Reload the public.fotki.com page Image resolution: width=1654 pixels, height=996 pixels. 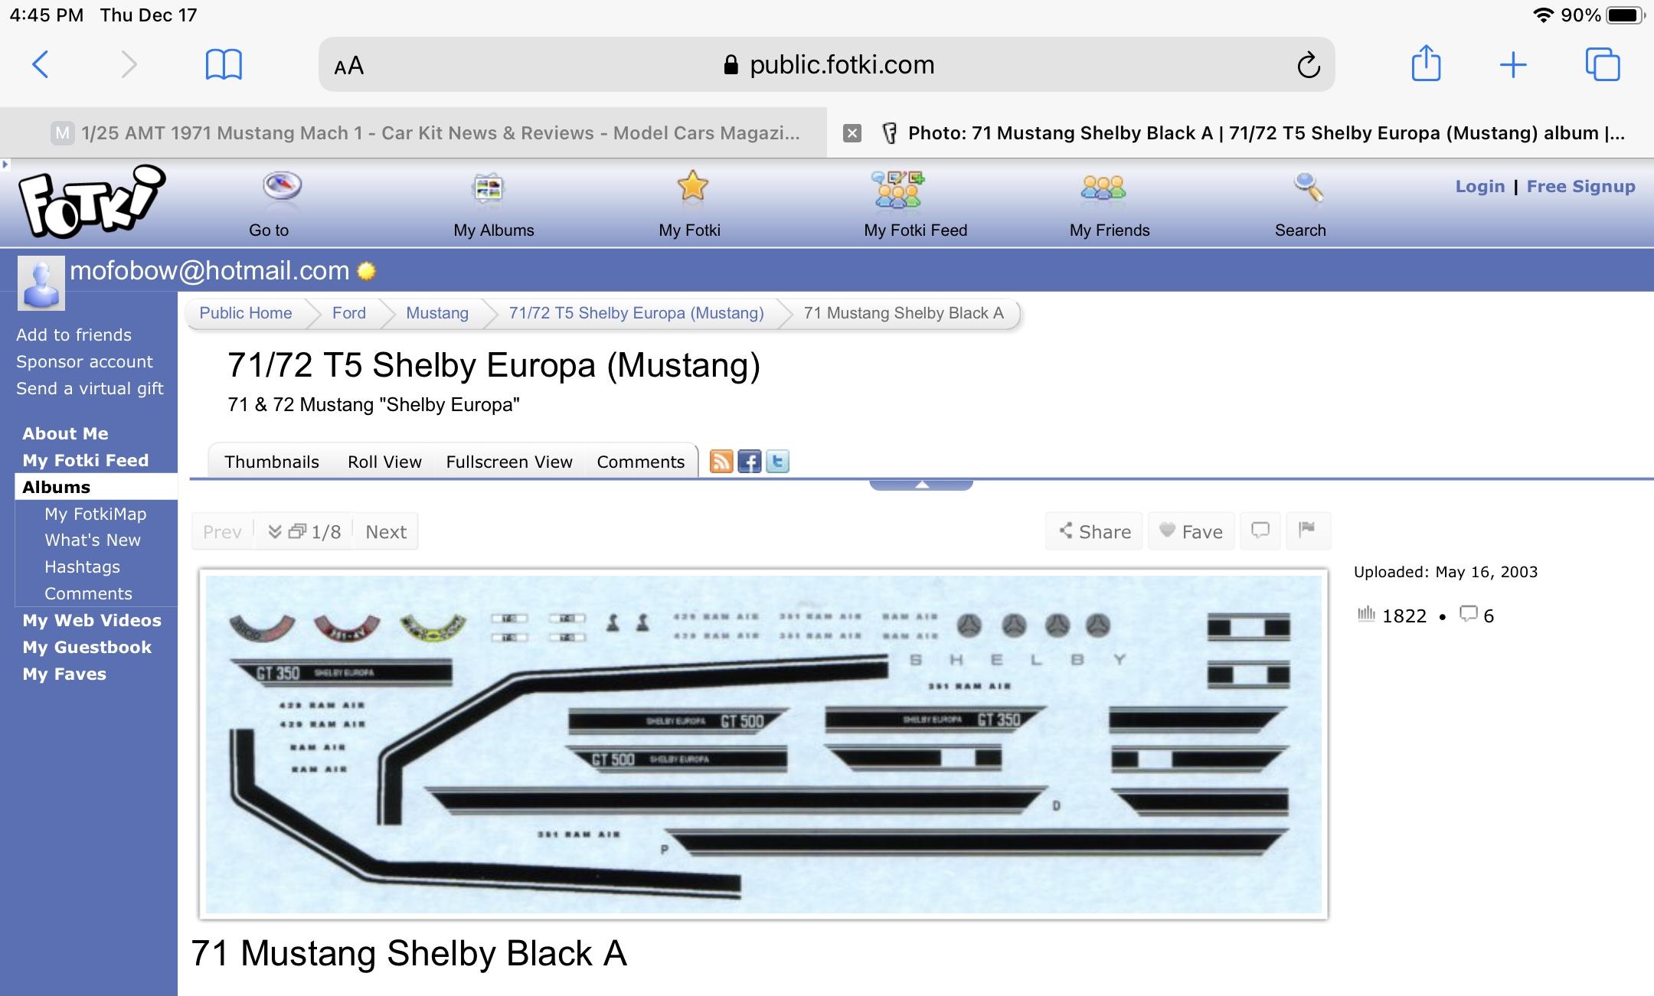pyautogui.click(x=1308, y=65)
